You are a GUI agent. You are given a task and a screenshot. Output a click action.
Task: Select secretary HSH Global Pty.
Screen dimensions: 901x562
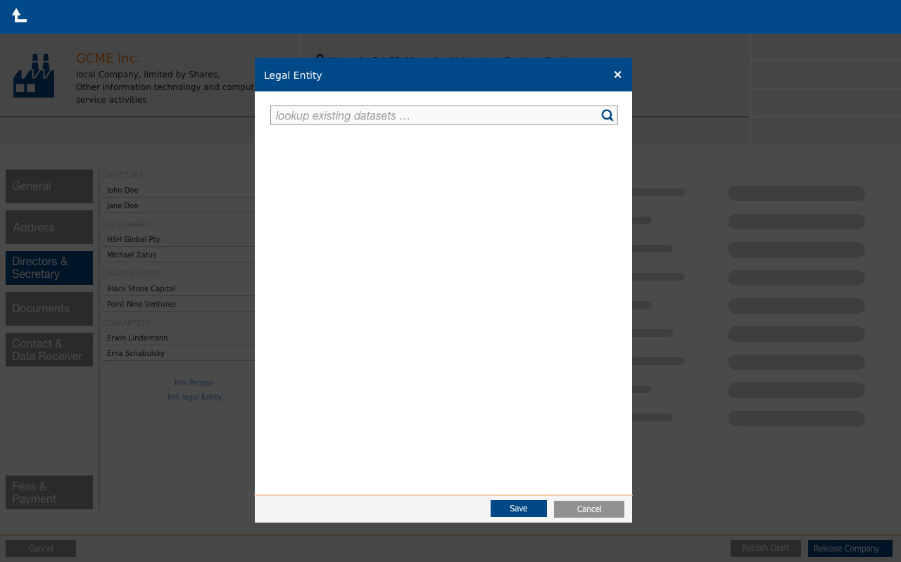(x=134, y=239)
